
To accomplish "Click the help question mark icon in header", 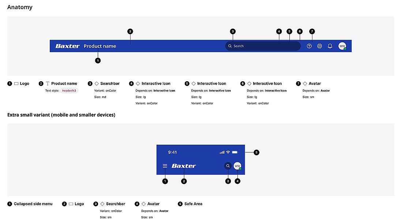I will [309, 46].
